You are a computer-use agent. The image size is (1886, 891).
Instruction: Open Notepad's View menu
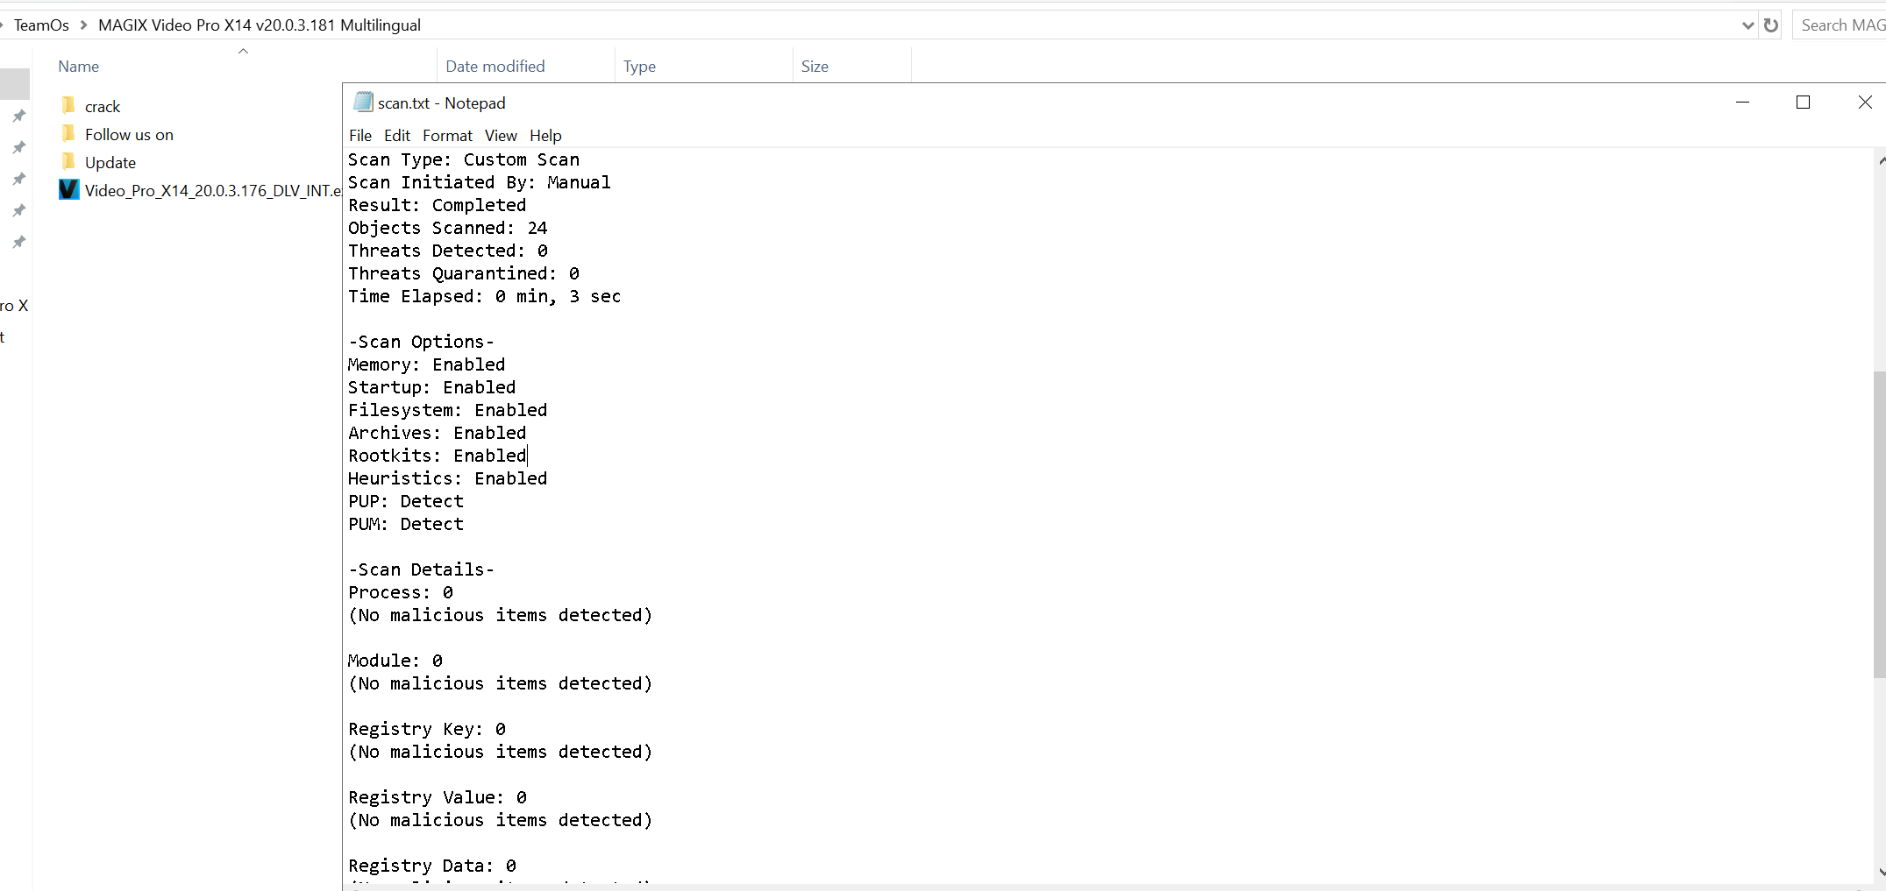[501, 135]
